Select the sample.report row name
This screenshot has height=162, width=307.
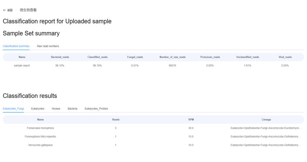(22, 66)
